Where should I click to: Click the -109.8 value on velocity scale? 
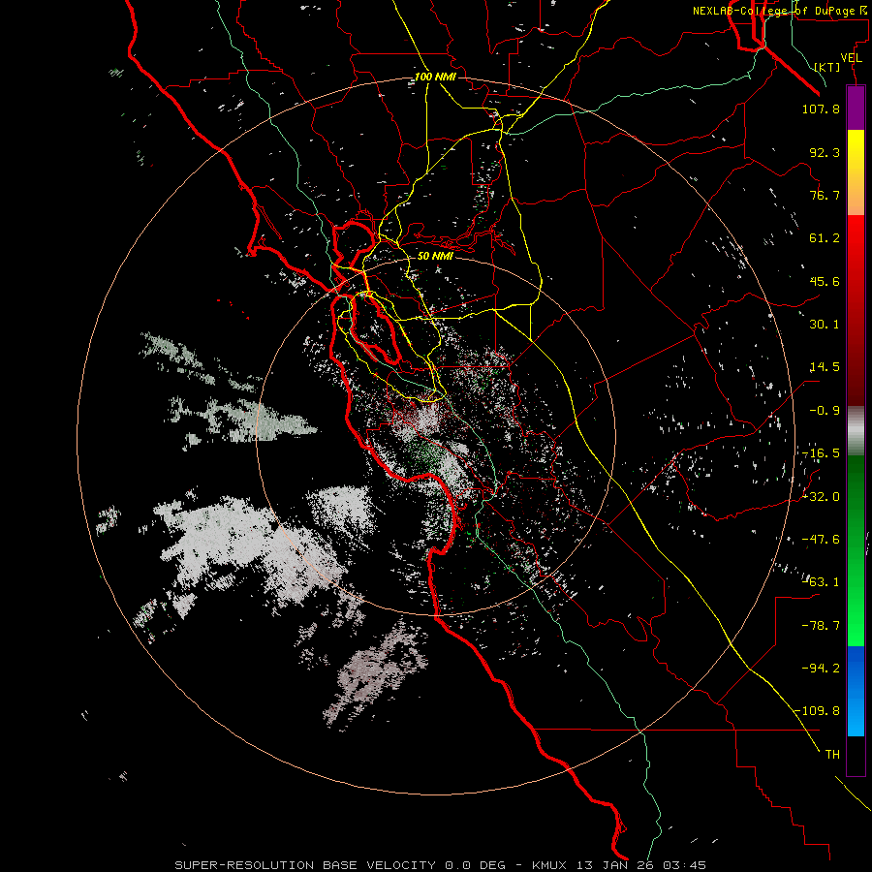[x=818, y=711]
